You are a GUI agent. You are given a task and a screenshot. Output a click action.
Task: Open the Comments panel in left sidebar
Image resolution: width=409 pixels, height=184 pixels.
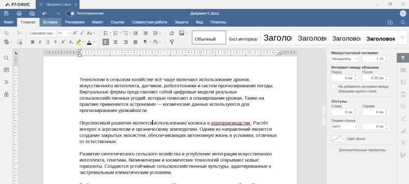(x=6, y=70)
